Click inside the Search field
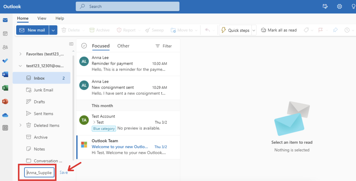 [x=128, y=6]
